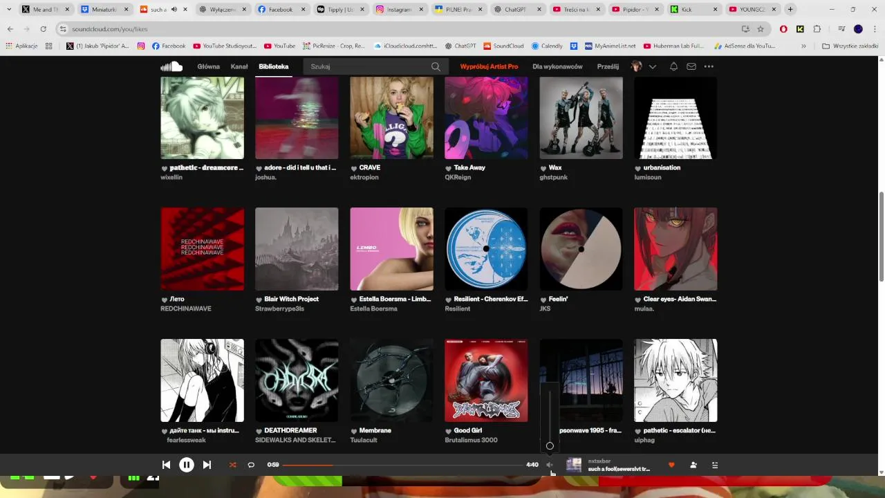Open the notifications bell
885x498 pixels.
click(x=673, y=66)
